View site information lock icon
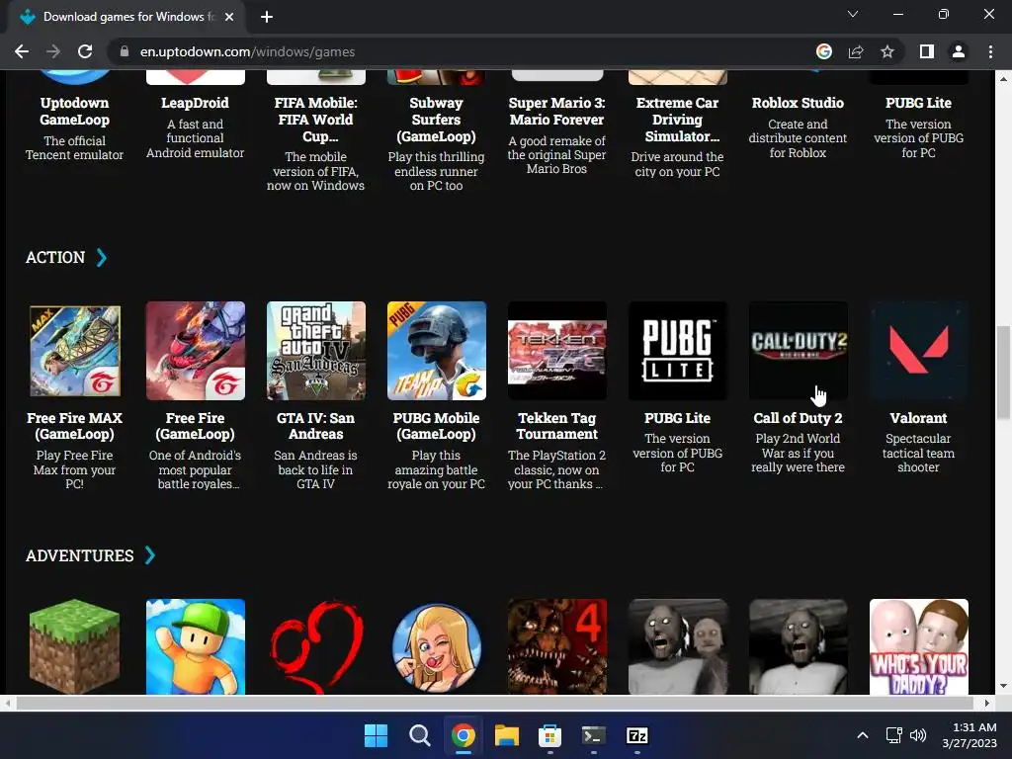Image resolution: width=1012 pixels, height=759 pixels. point(125,51)
